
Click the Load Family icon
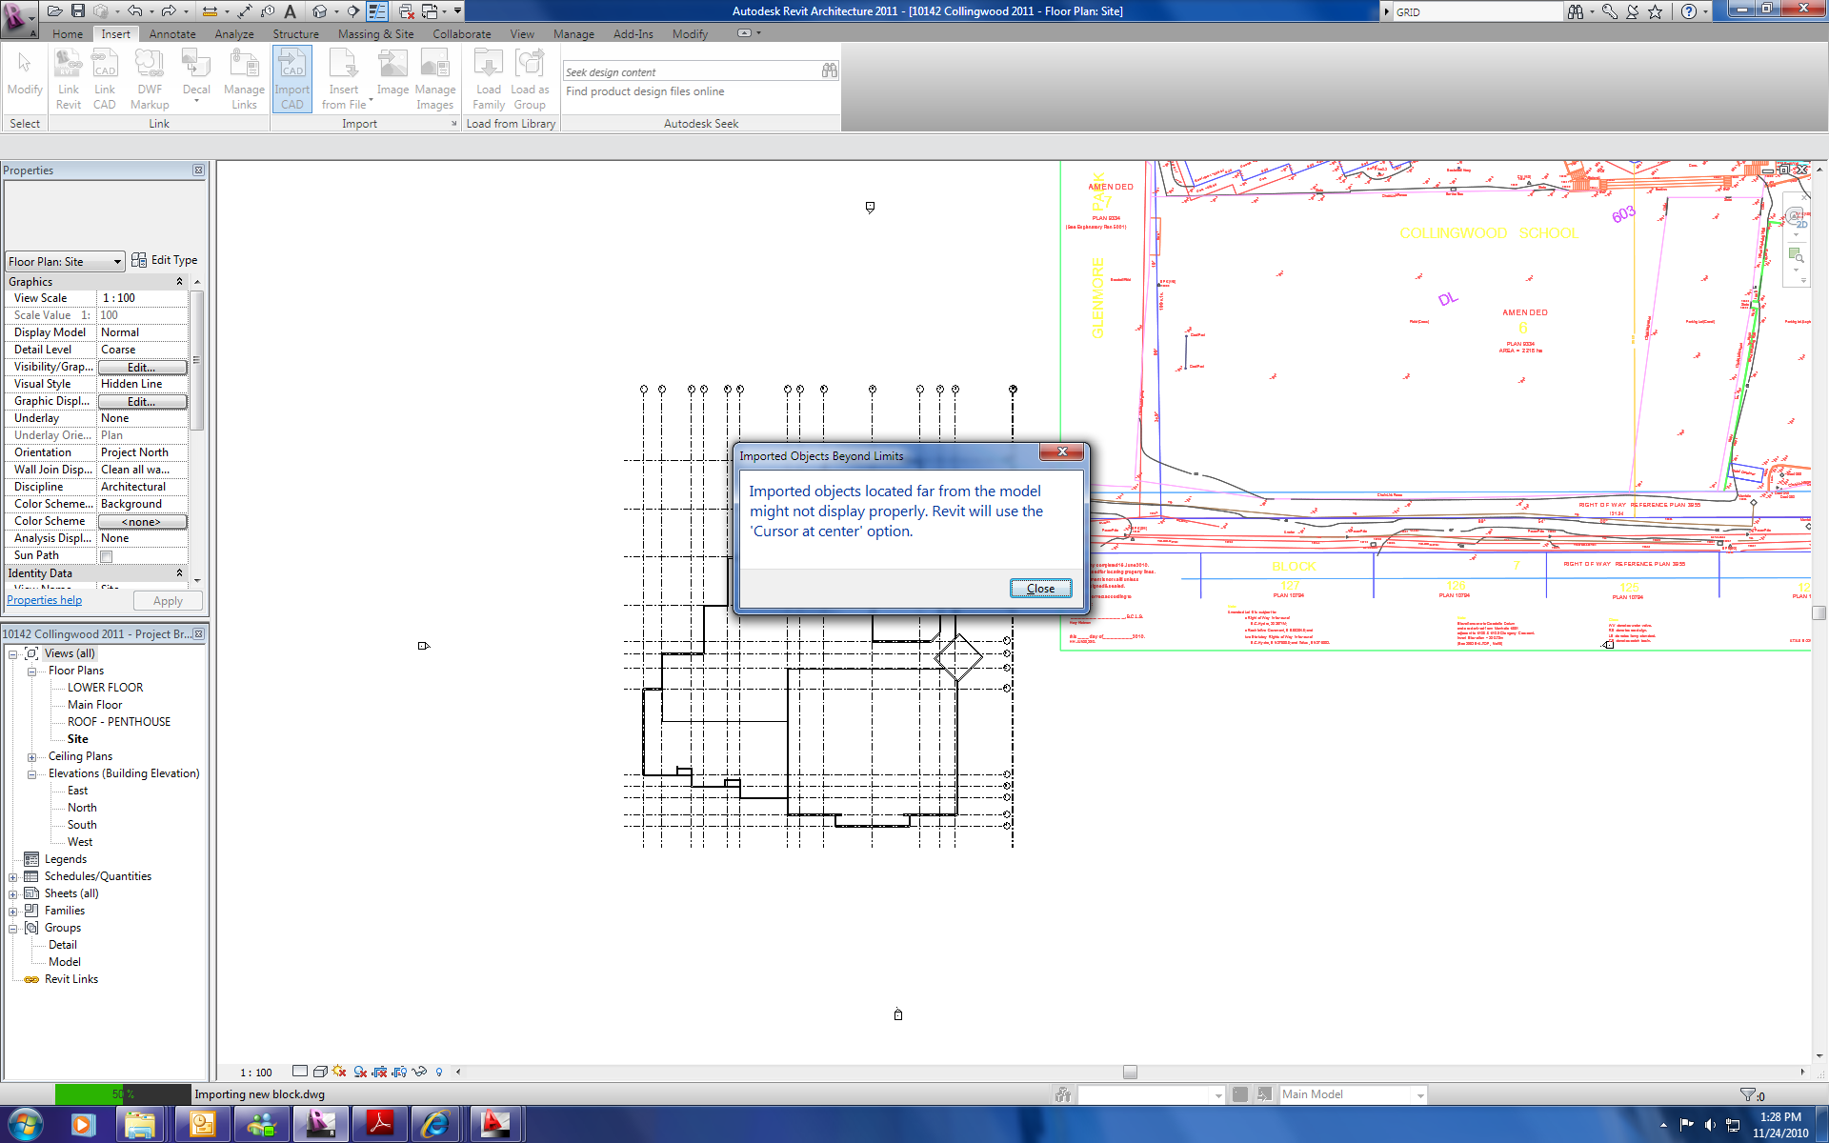488,79
